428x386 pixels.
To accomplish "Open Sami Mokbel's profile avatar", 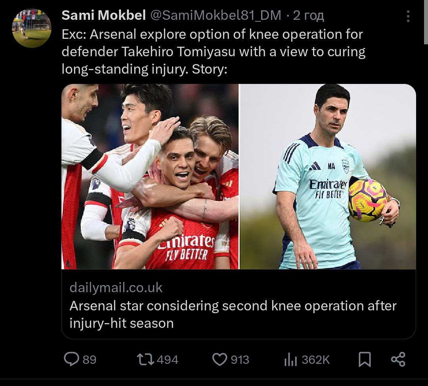I will [32, 28].
